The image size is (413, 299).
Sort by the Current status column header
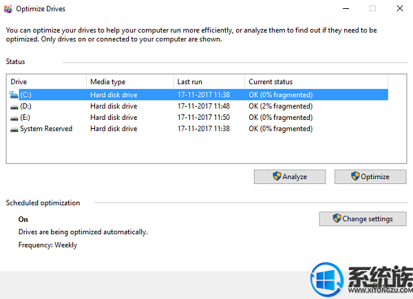[316, 82]
